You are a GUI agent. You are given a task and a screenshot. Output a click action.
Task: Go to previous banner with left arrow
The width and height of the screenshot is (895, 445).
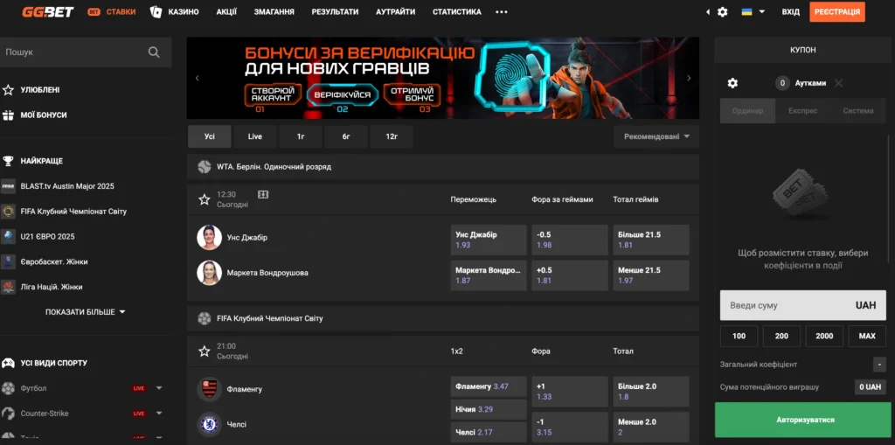pyautogui.click(x=198, y=79)
